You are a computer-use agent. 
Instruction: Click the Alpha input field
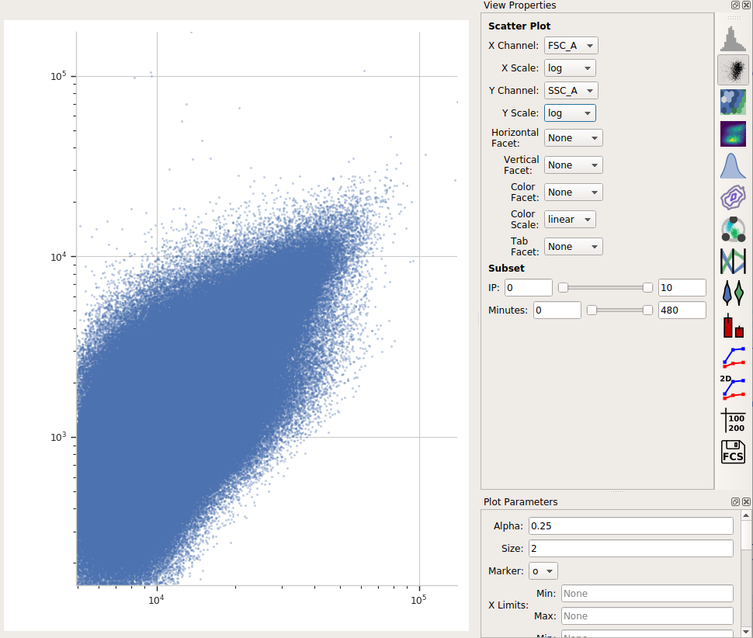[x=630, y=525]
